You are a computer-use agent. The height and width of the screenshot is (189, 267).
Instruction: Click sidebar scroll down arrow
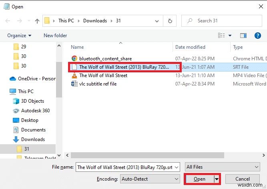(59, 155)
